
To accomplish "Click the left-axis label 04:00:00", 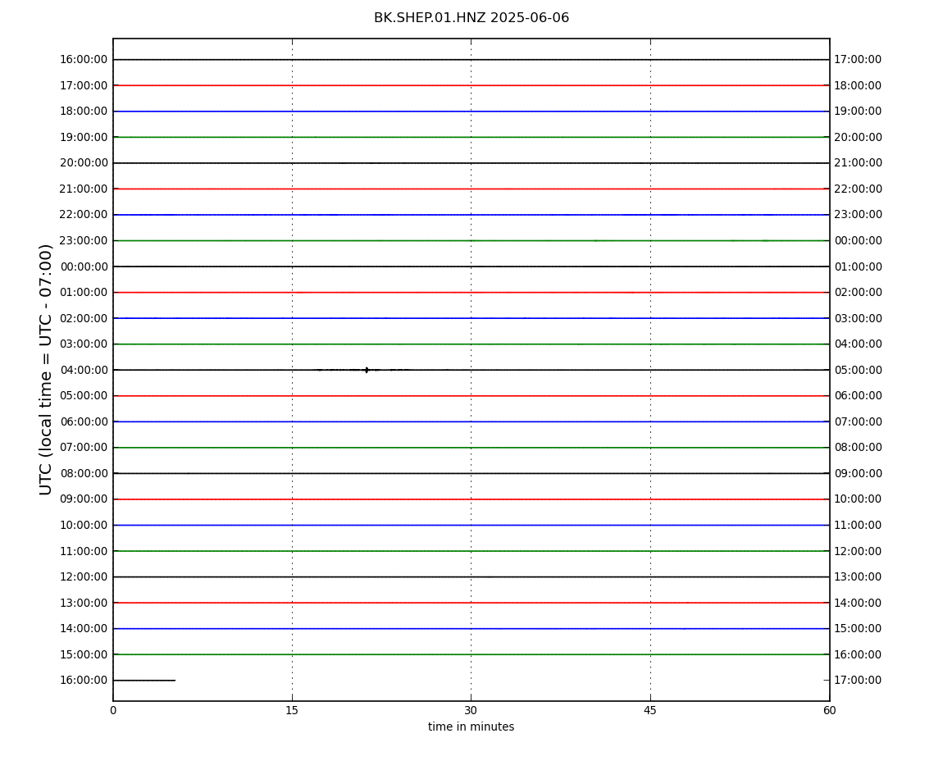I will point(84,370).
